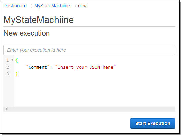Viewport: 183px width, 137px height.
Task: Click the breadcrumb chevron before 'new'
Action: click(75, 6)
